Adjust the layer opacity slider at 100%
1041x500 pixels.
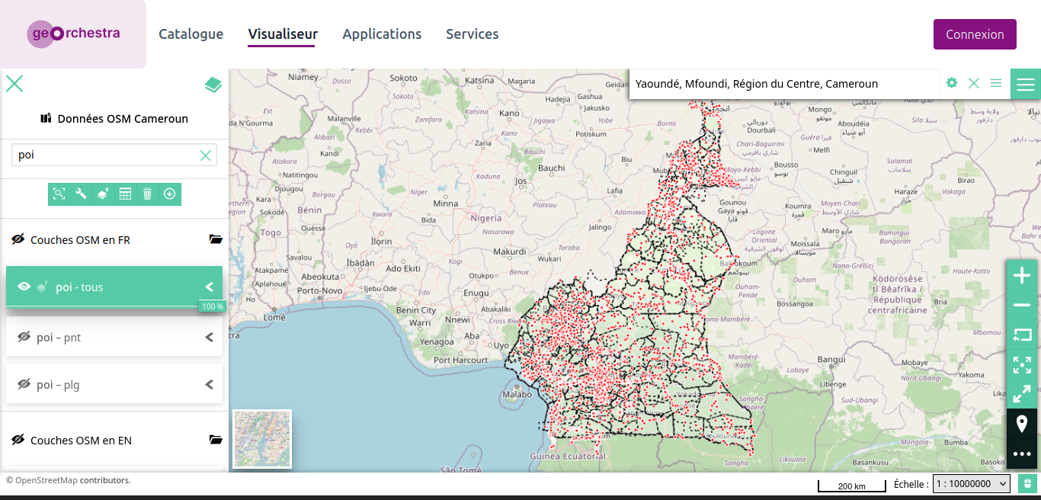point(212,306)
